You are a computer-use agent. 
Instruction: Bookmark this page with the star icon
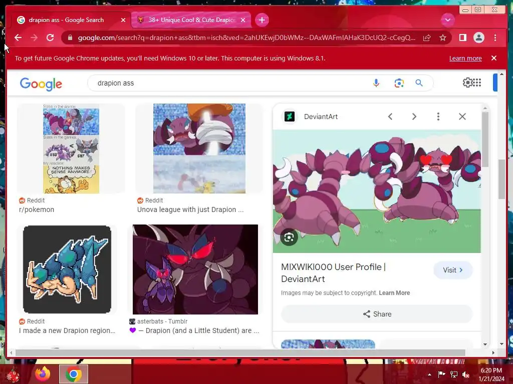pos(443,38)
